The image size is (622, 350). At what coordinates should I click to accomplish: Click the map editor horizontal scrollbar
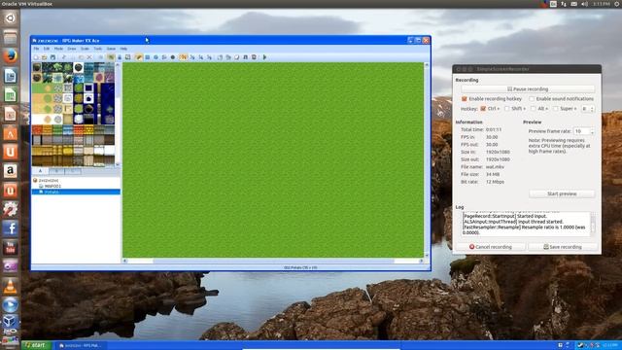(273, 261)
